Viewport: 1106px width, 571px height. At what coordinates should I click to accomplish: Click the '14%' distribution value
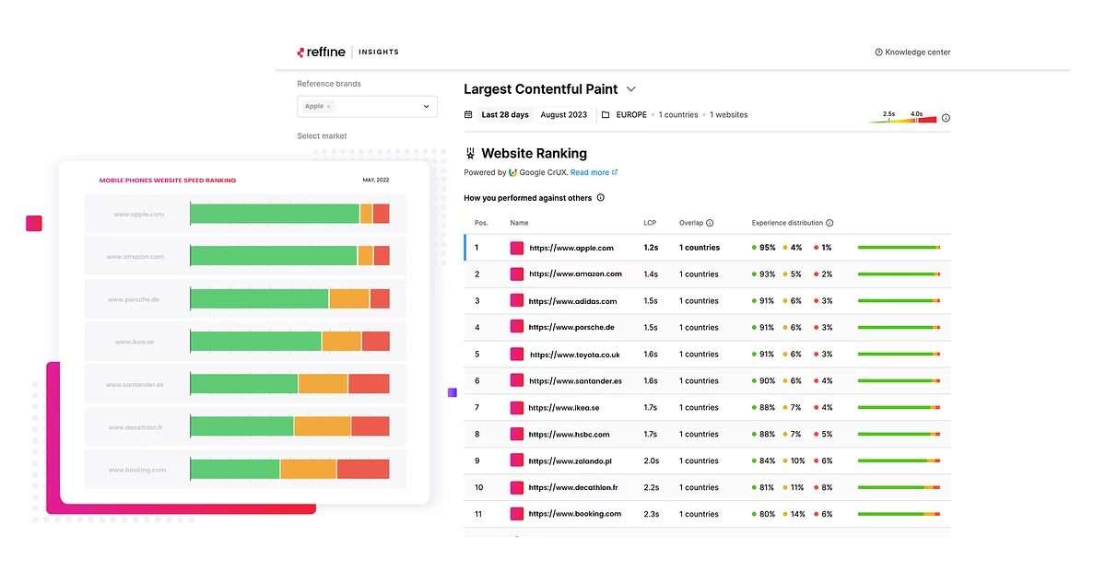(797, 515)
